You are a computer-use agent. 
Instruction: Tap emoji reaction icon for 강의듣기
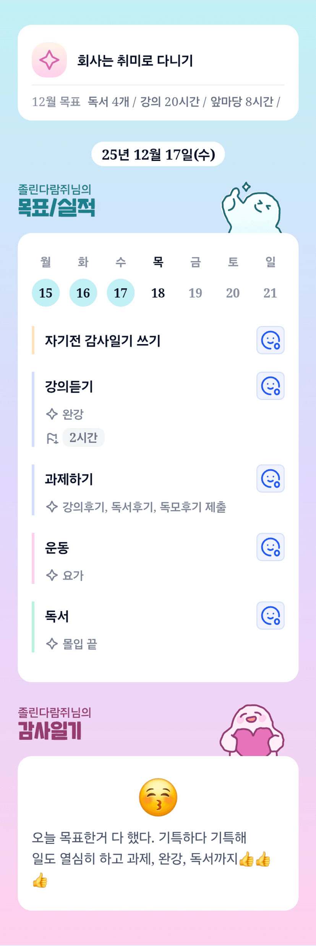[x=270, y=386]
